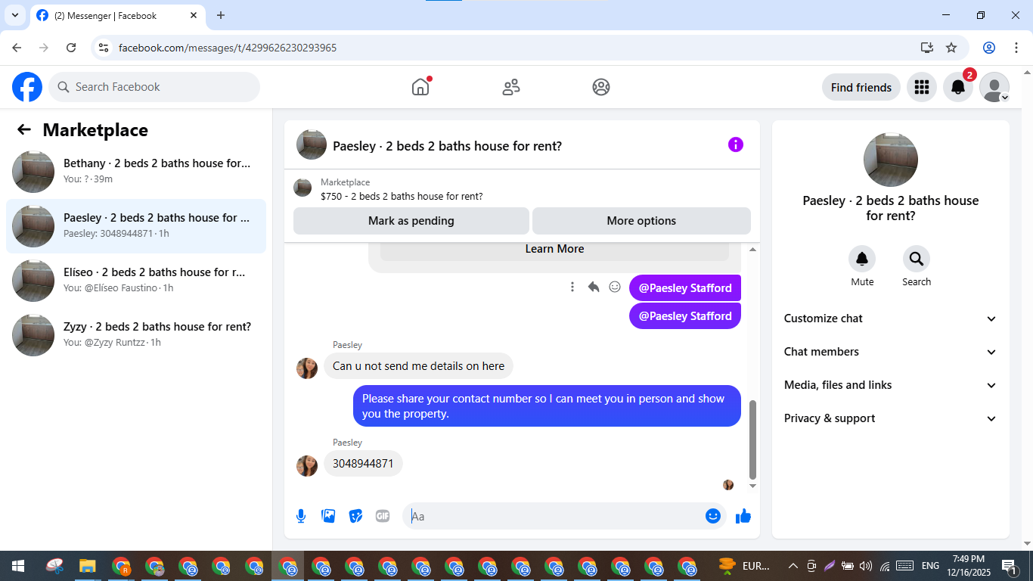The image size is (1033, 581).
Task: Go back with the browser back arrow
Action: tap(17, 48)
